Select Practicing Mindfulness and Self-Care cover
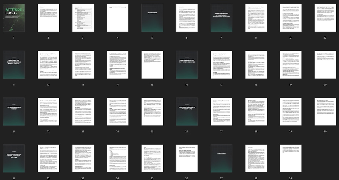 (x=187, y=112)
